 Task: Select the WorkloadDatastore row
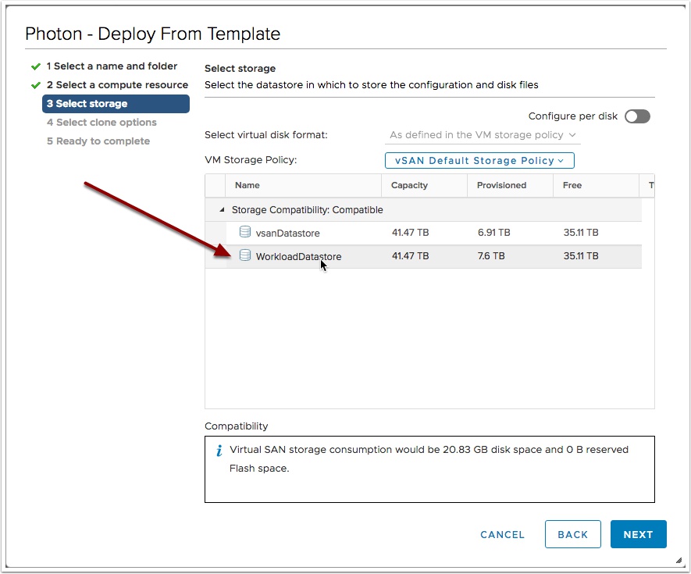click(x=423, y=256)
